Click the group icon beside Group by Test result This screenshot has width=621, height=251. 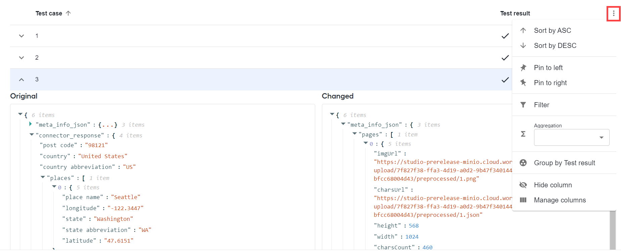coord(523,163)
